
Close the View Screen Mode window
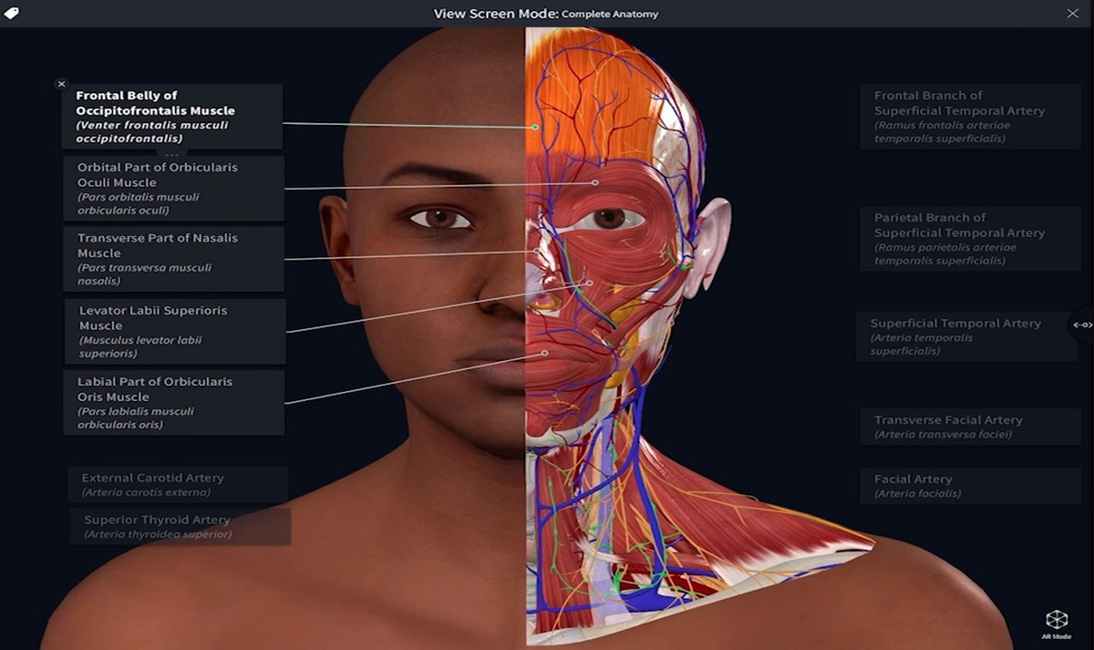[1072, 14]
